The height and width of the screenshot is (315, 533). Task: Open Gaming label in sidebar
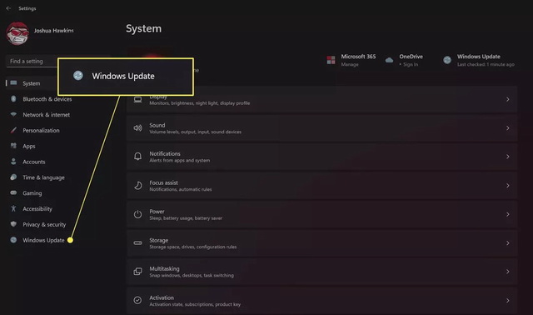pos(32,193)
